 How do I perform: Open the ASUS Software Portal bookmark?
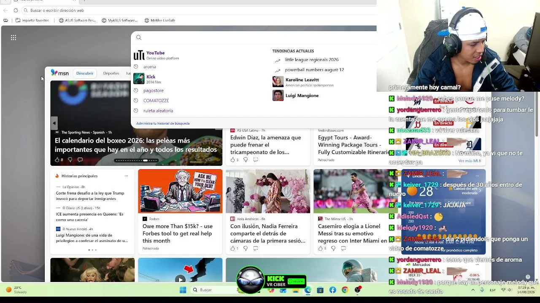tap(77, 20)
